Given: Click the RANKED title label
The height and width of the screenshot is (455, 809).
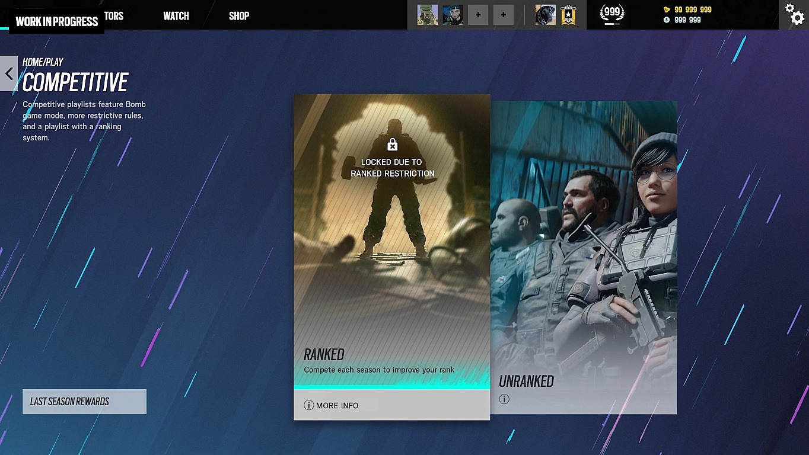Looking at the screenshot, I should coord(324,354).
